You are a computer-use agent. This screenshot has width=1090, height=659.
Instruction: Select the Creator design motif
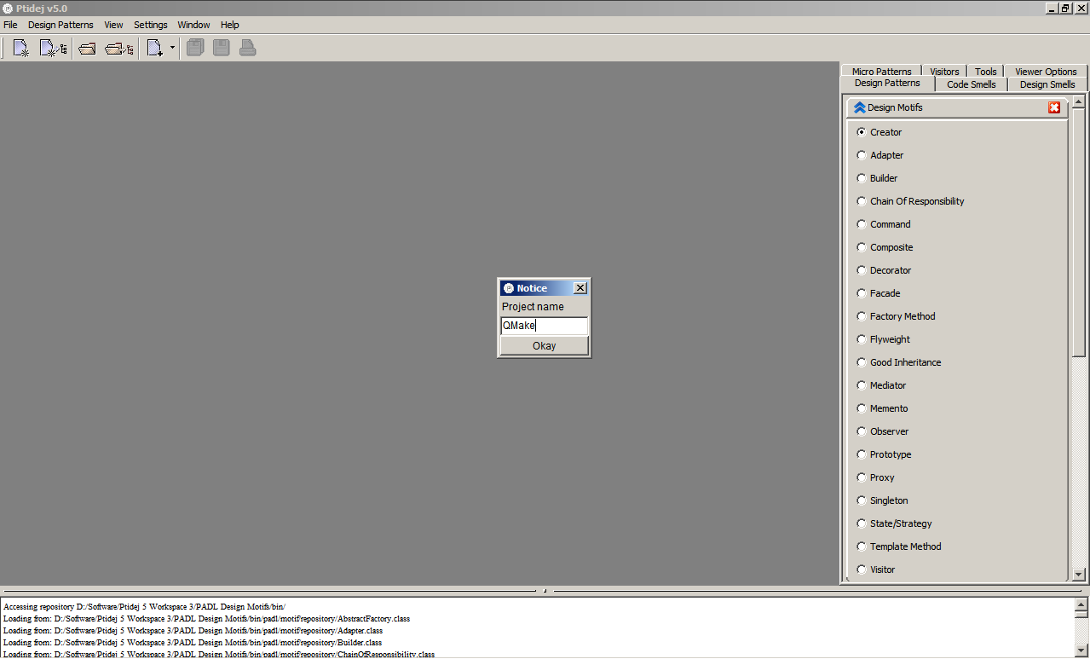(861, 132)
